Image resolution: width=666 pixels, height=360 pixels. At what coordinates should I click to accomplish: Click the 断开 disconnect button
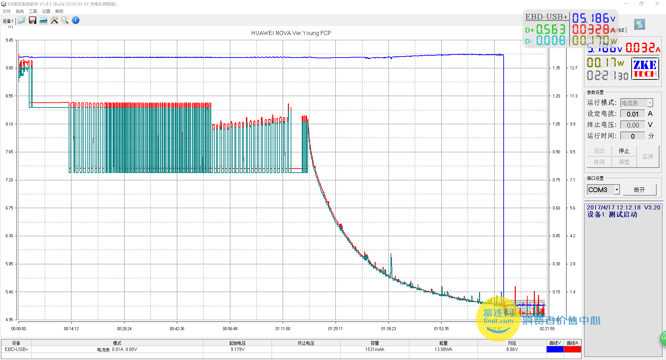pos(639,190)
